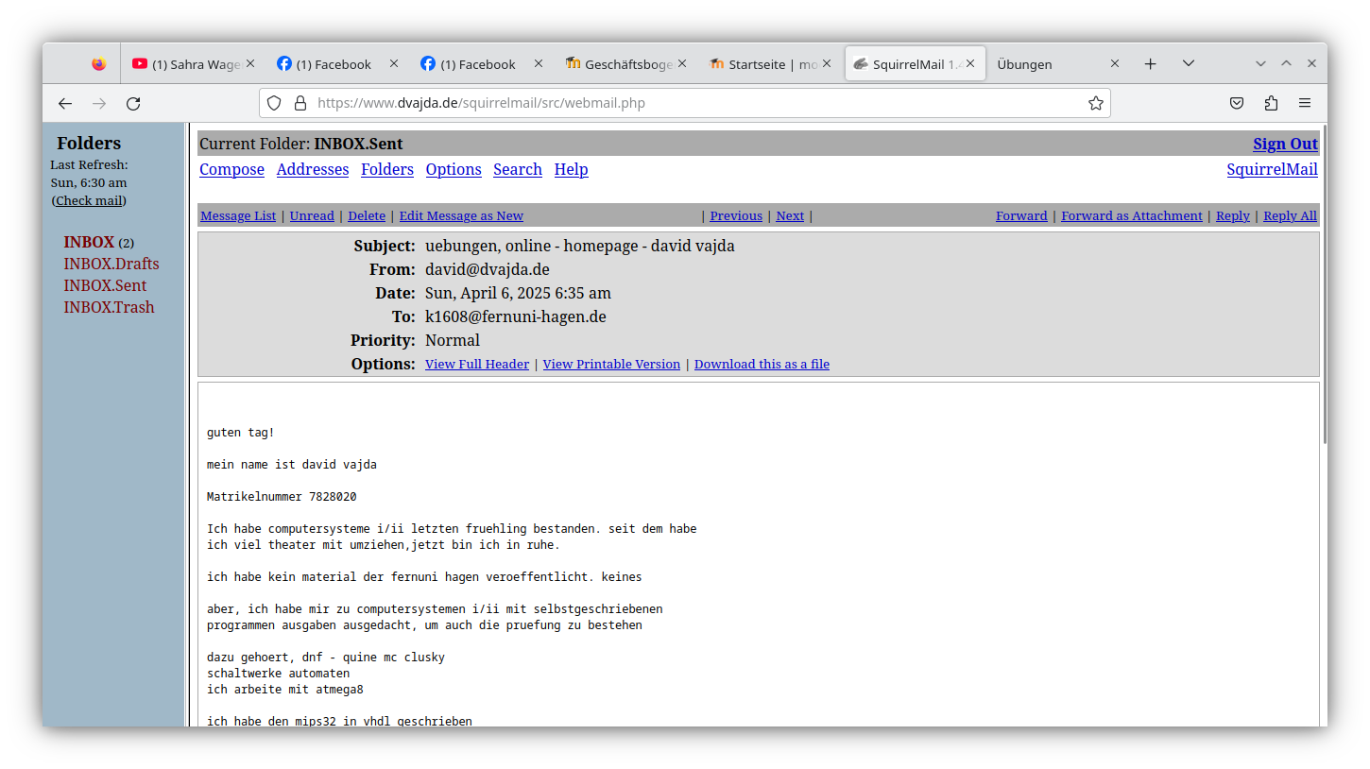This screenshot has width=1370, height=769.
Task: Open the browser extensions icon
Action: [x=1271, y=103]
